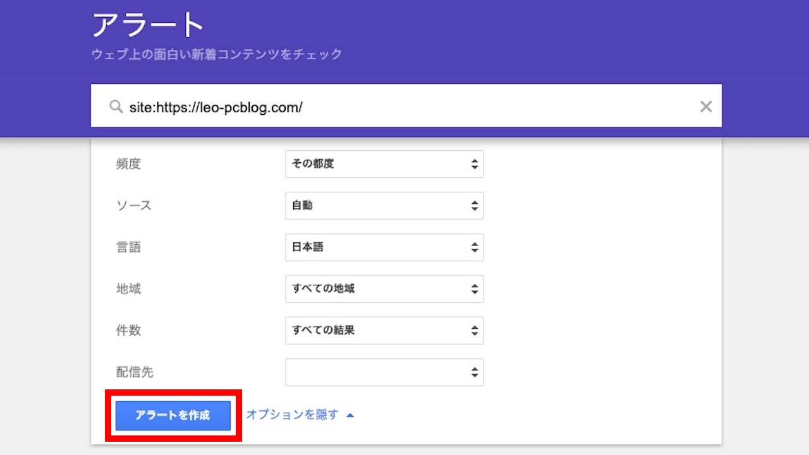Screen dimensions: 809x455
Task: Collapse options via オプションを隠す link
Action: click(300, 415)
